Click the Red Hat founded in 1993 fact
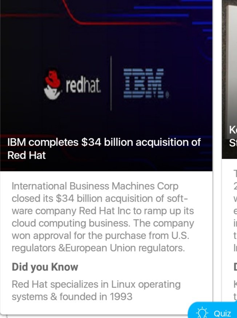237x318 pixels. pos(96,290)
